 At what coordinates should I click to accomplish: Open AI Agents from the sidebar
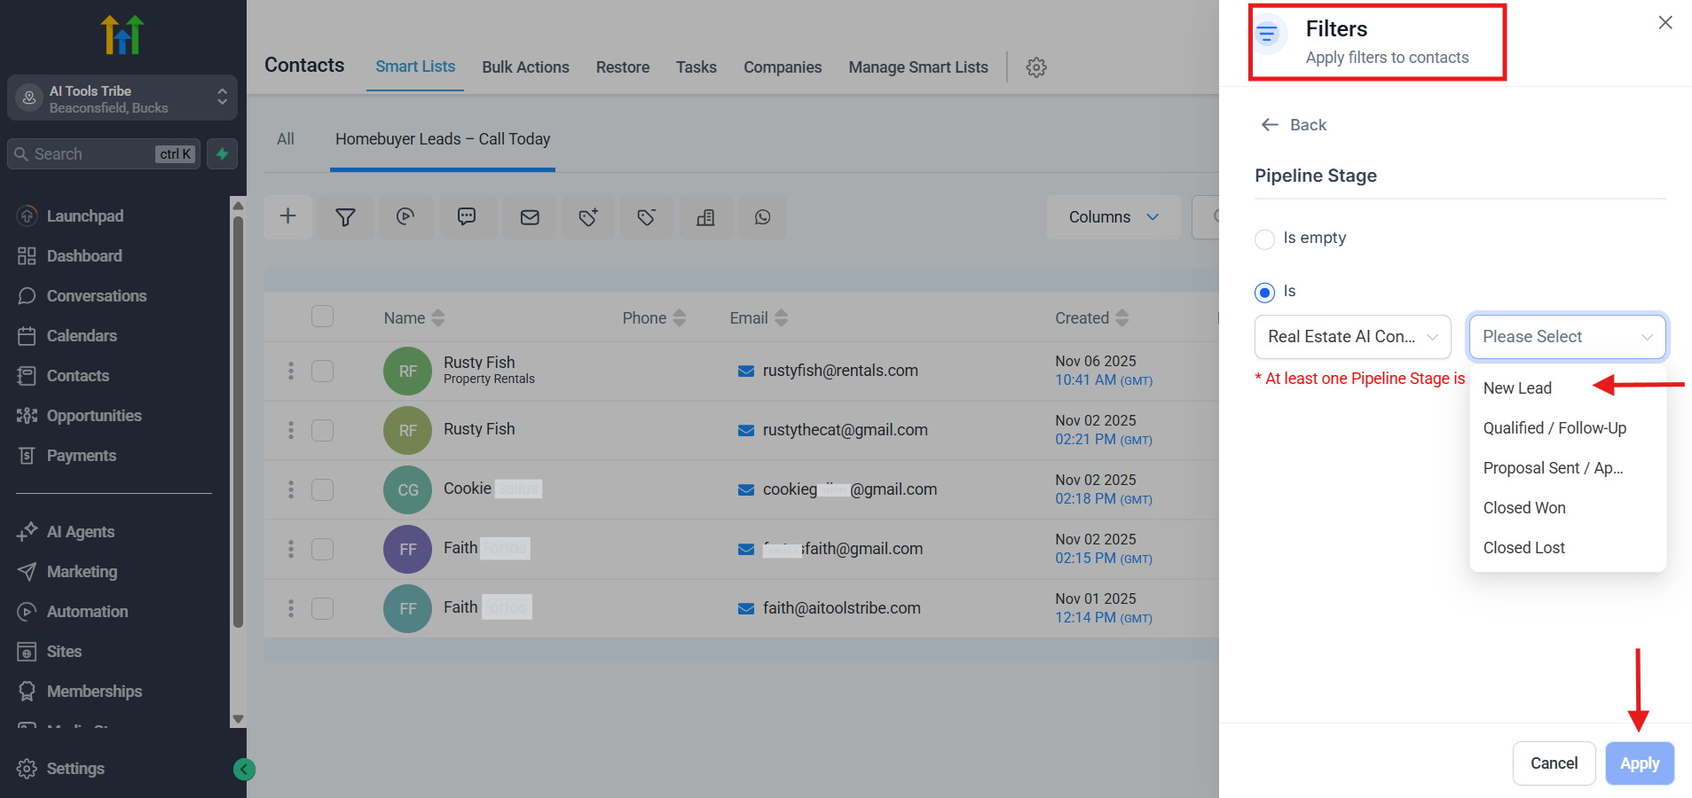[x=80, y=531]
